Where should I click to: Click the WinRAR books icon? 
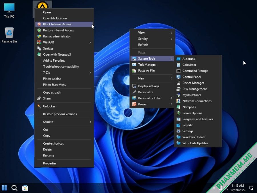(39, 42)
